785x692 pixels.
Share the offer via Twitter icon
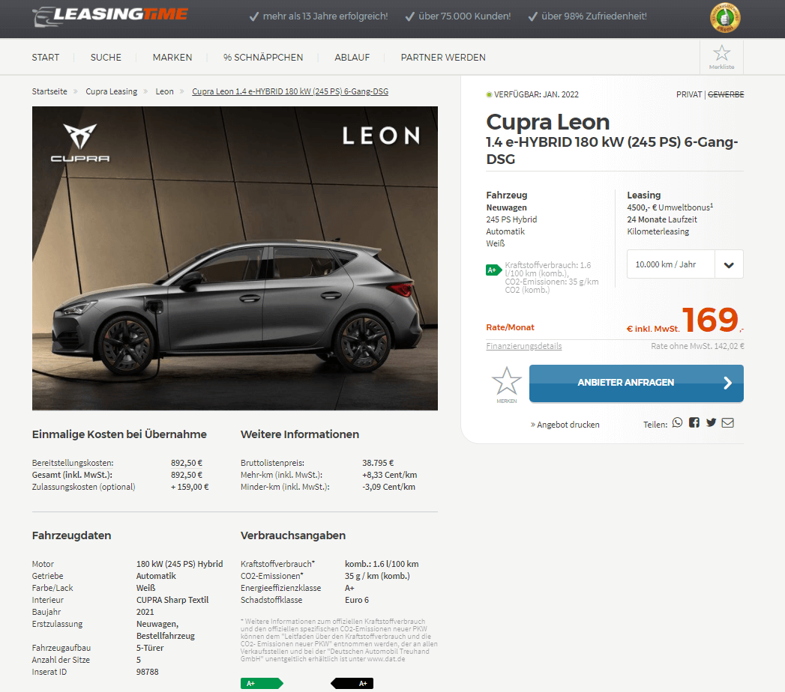pos(711,423)
